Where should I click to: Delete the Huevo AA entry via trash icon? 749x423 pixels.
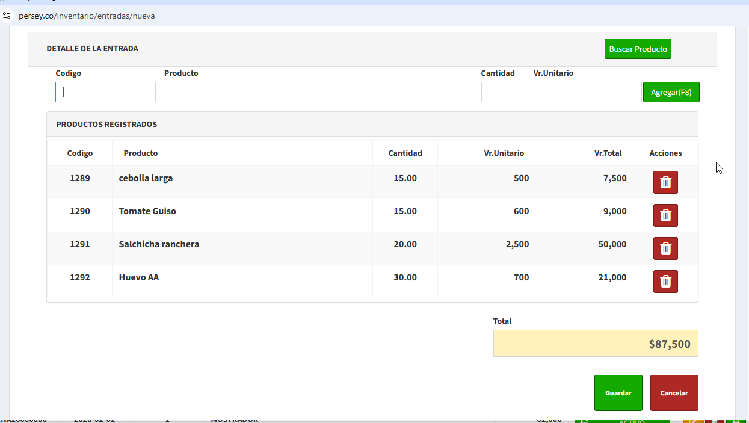click(665, 282)
